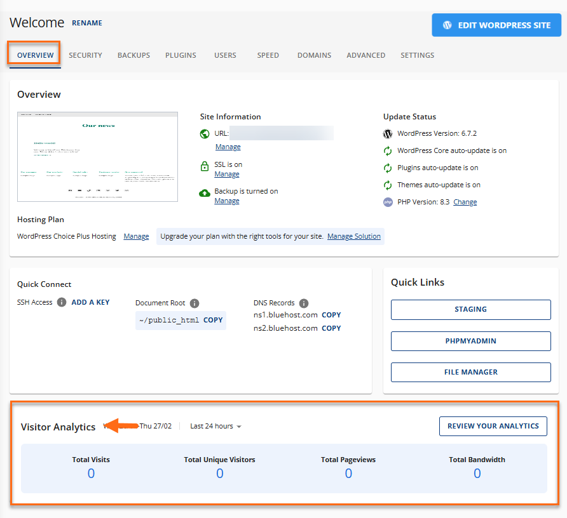
Task: Click the 'Themes auto-update is on' text
Action: coord(439,185)
